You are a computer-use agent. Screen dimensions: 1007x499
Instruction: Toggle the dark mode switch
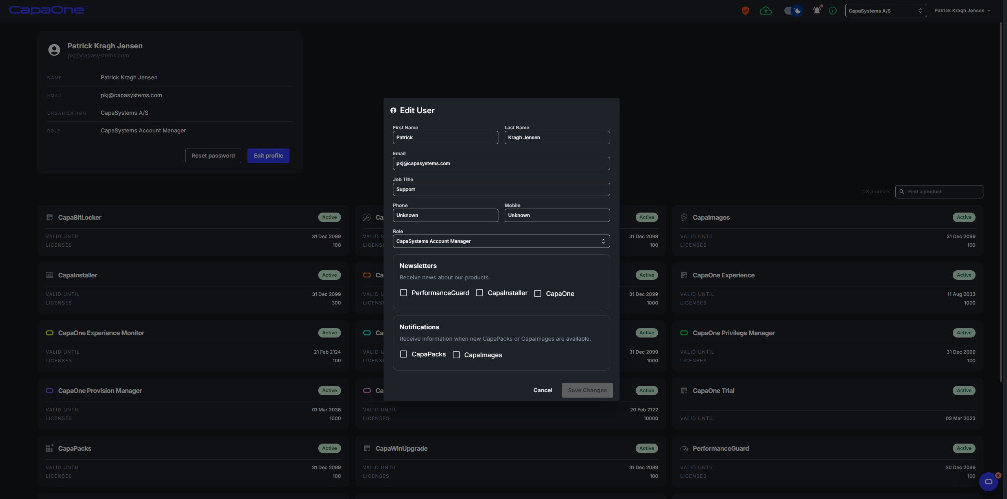793,11
